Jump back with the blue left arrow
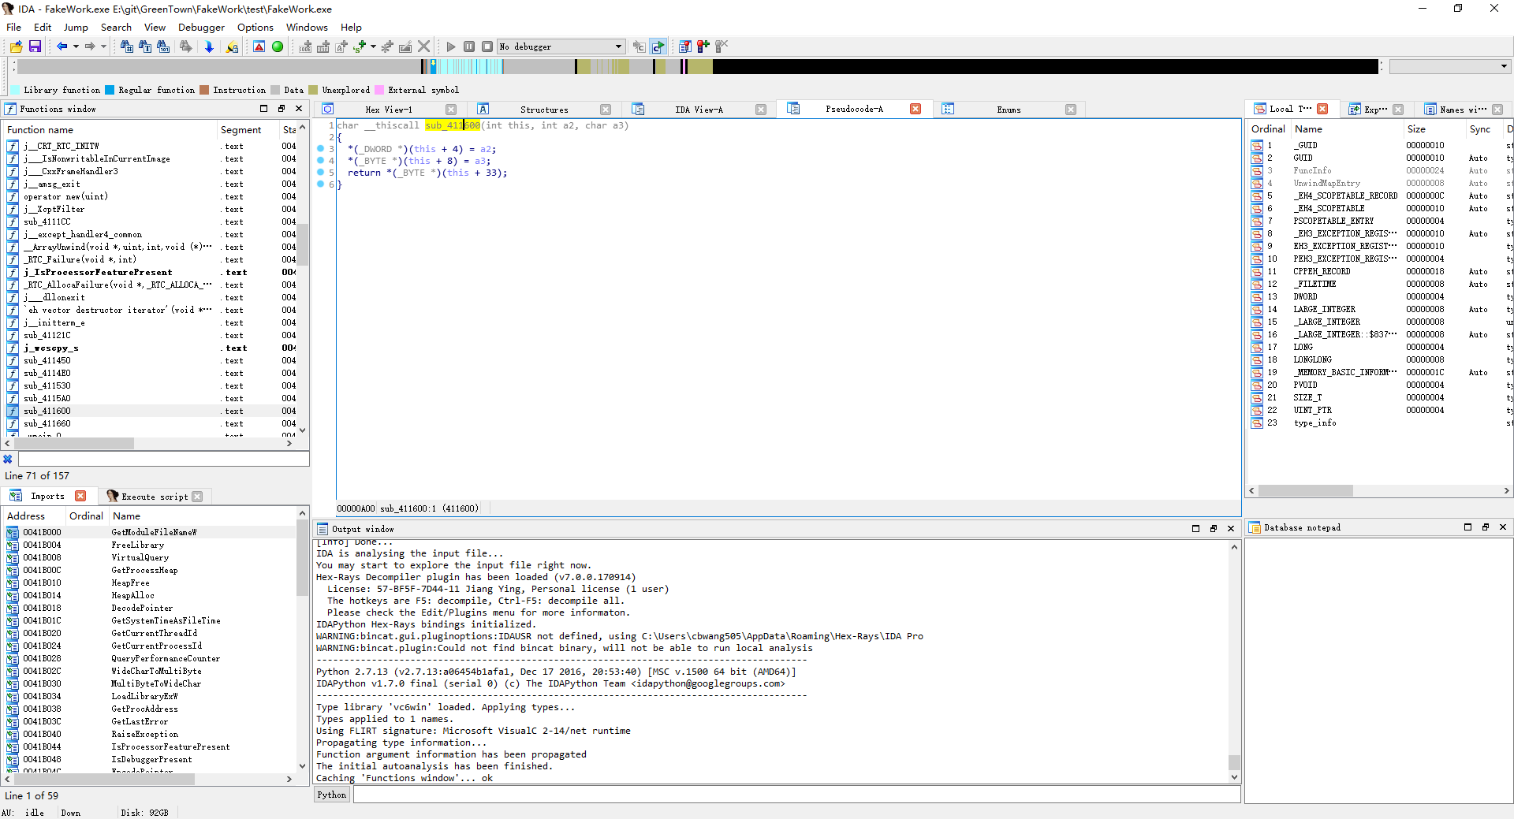Screen dimensions: 1514x819 pos(62,47)
